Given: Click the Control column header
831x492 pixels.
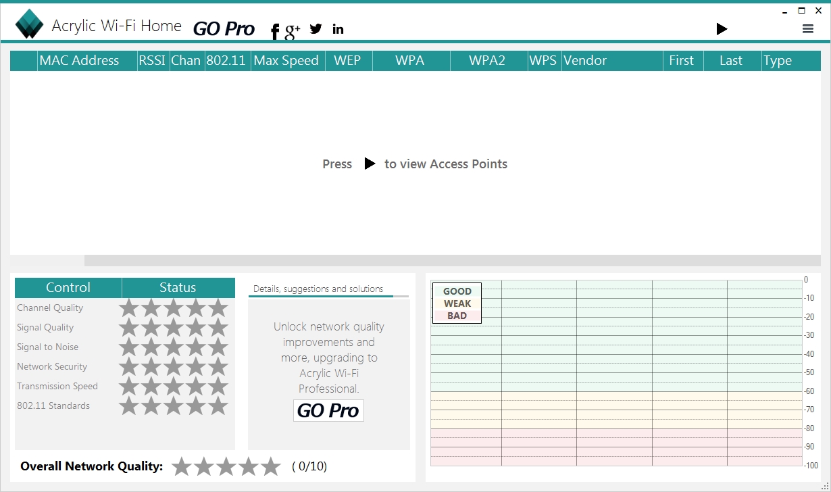Looking at the screenshot, I should (x=68, y=287).
